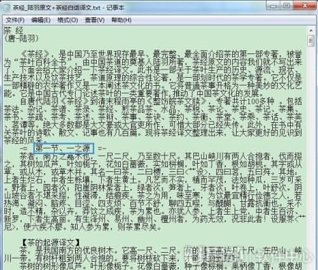Click the text '其名一曰茶，二曰槚'
The width and height of the screenshot is (318, 270).
tap(127, 172)
